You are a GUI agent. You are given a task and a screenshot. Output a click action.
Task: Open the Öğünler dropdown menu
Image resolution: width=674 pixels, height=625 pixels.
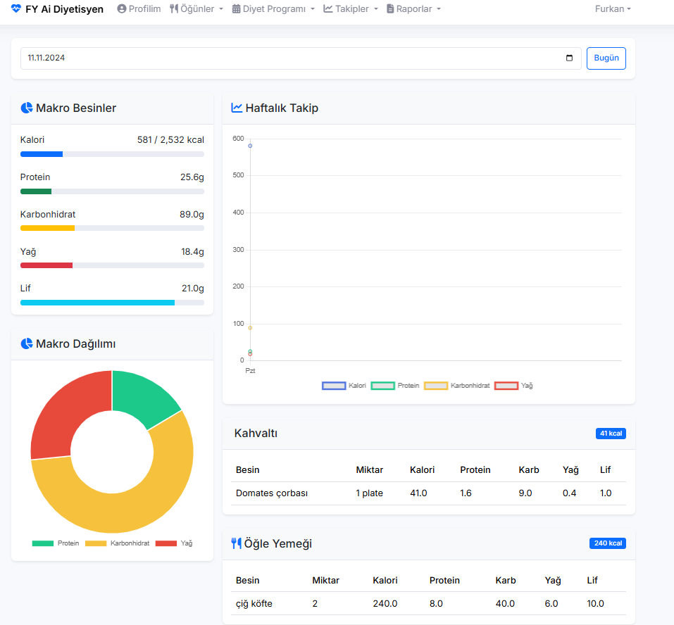[x=196, y=8]
